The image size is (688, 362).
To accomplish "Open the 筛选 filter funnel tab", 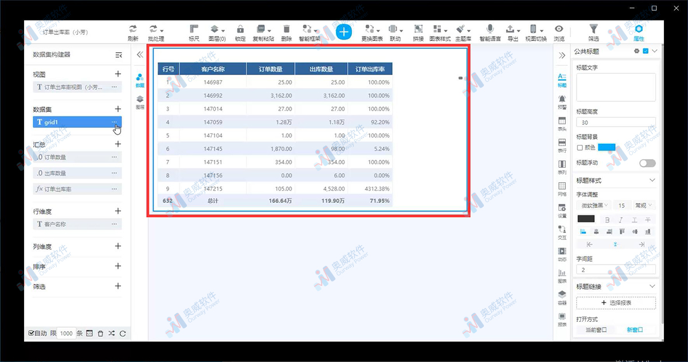I will pyautogui.click(x=593, y=33).
